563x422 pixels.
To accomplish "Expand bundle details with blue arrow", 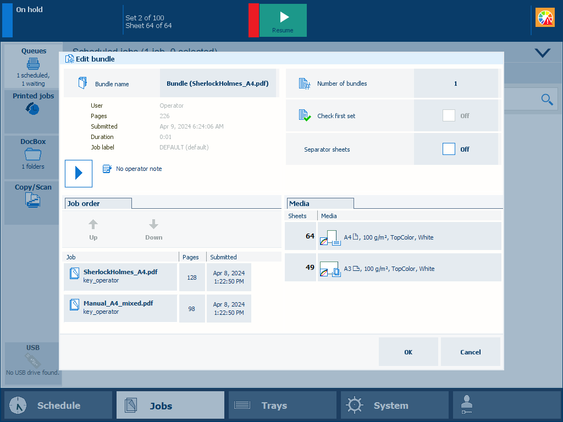I will (79, 174).
